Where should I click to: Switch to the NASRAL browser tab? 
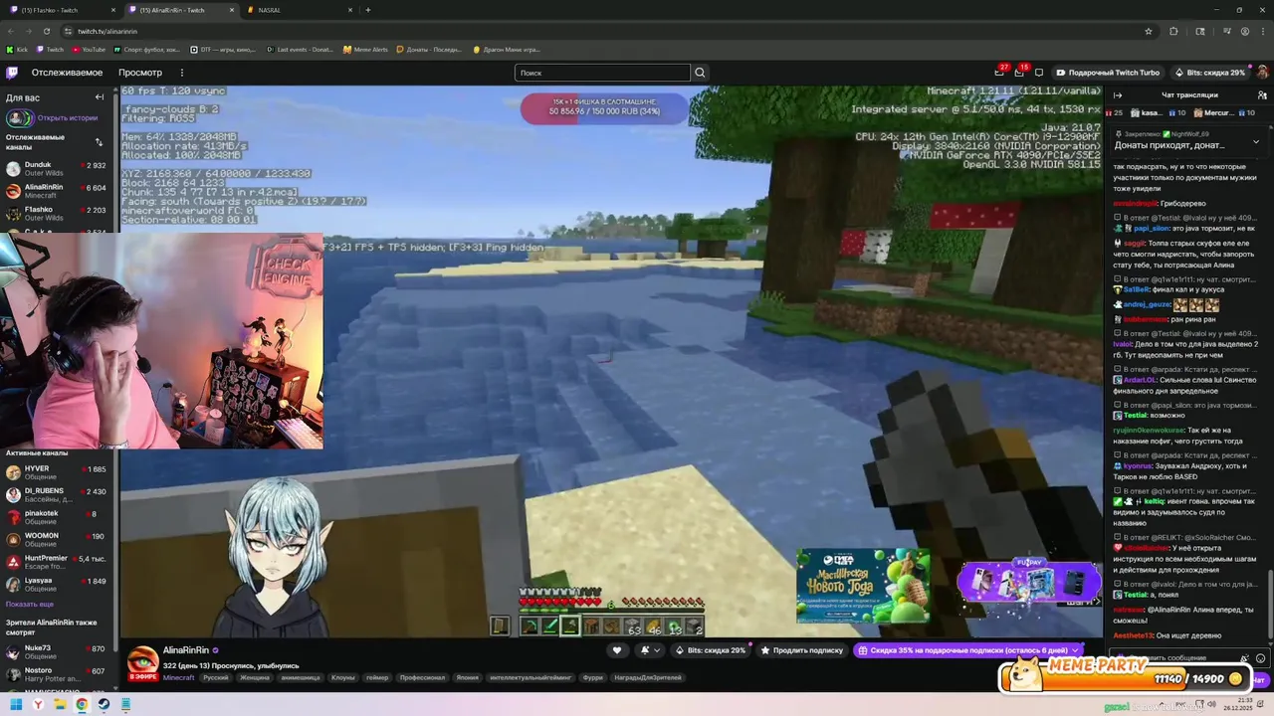pyautogui.click(x=300, y=10)
